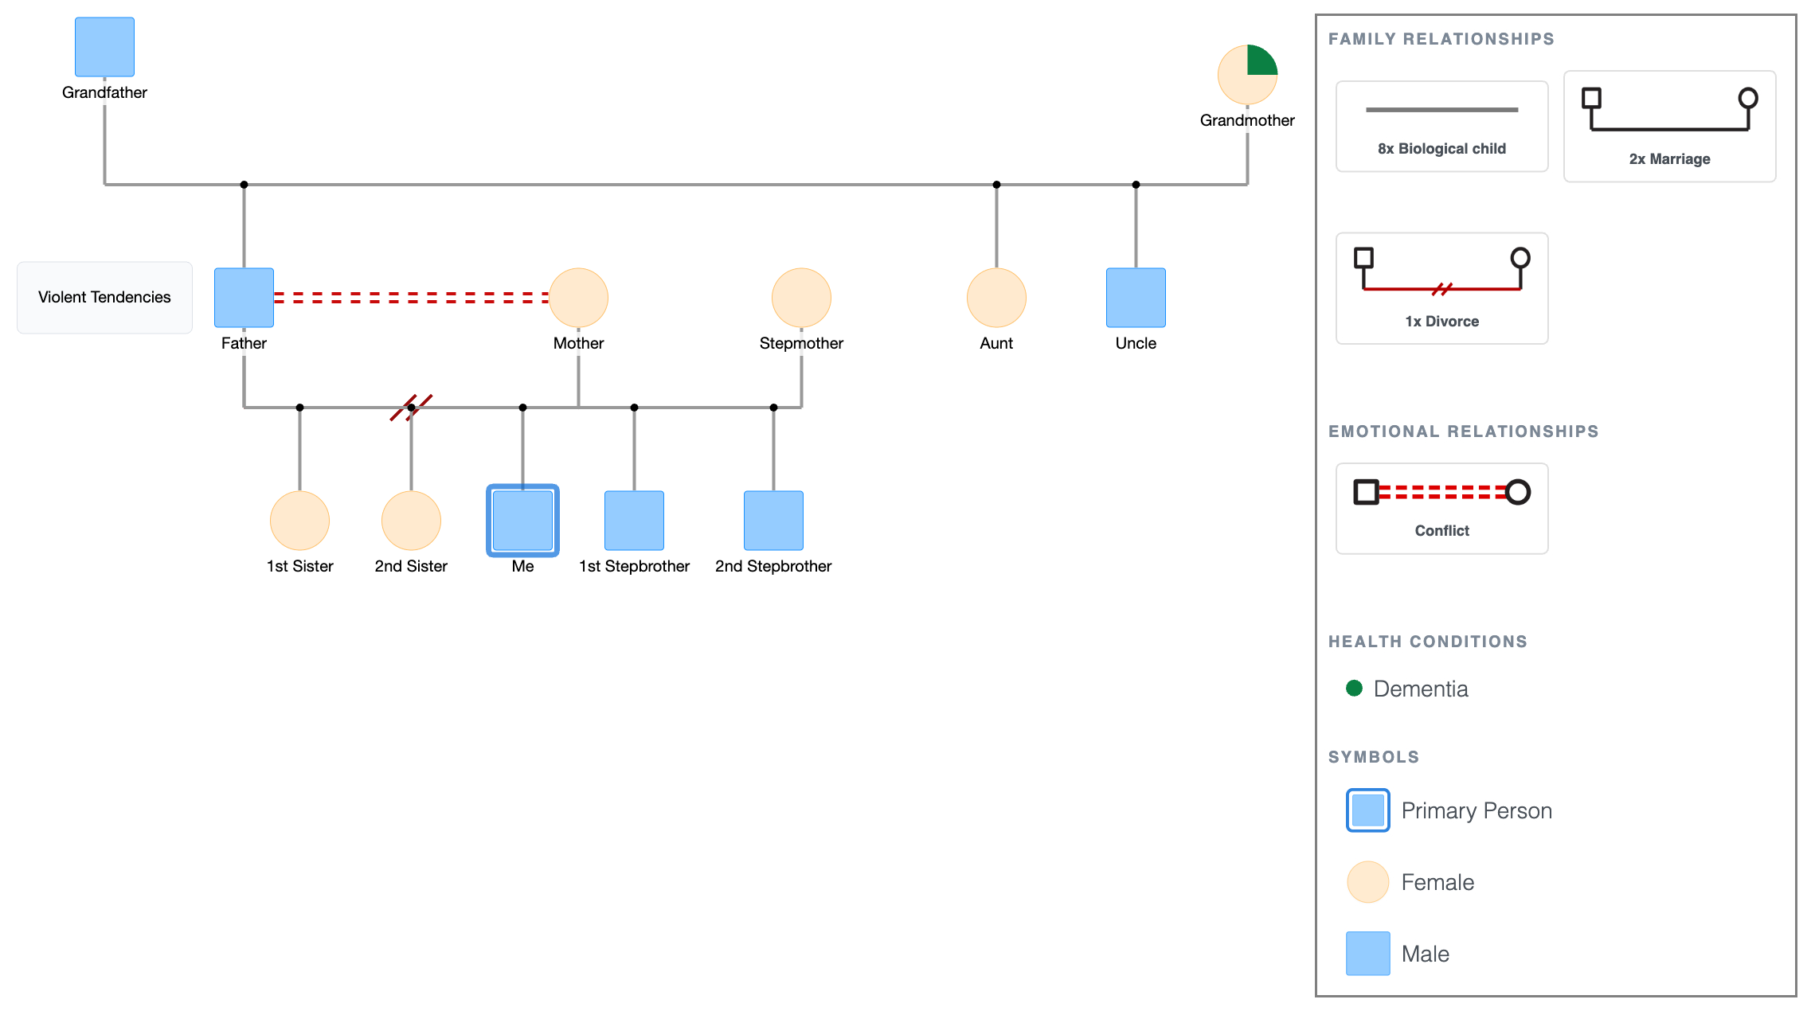Viewport: 1811px width, 1011px height.
Task: Open the 1x Divorce legend card
Action: coord(1441,288)
